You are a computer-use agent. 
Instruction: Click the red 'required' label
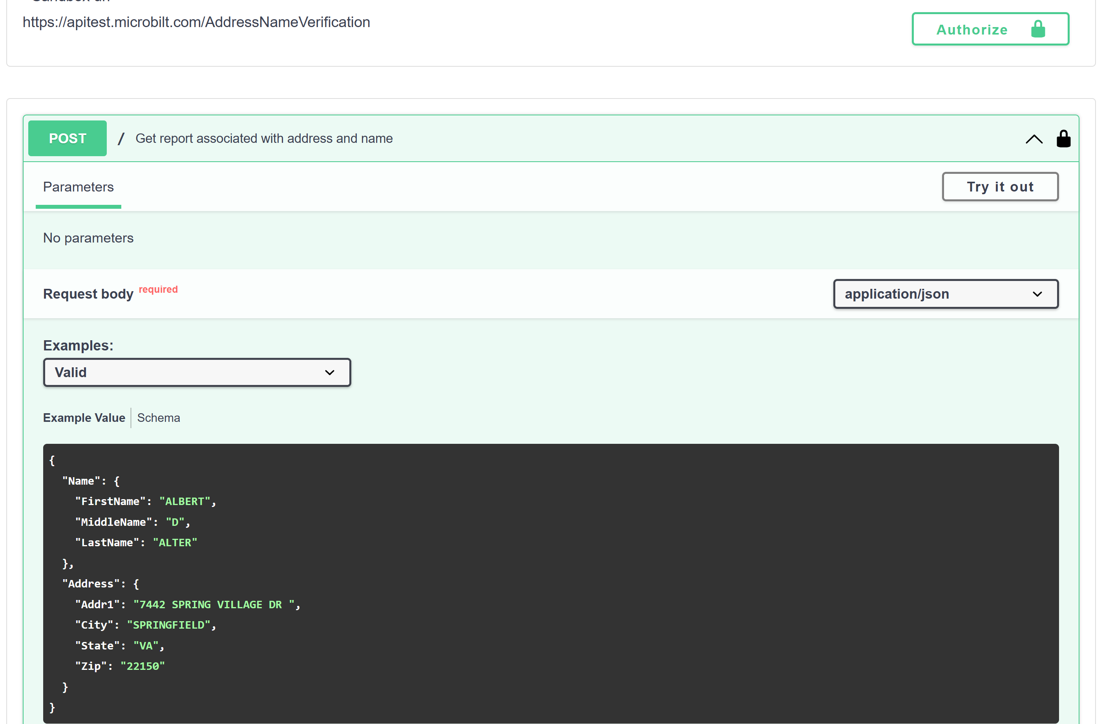(158, 290)
